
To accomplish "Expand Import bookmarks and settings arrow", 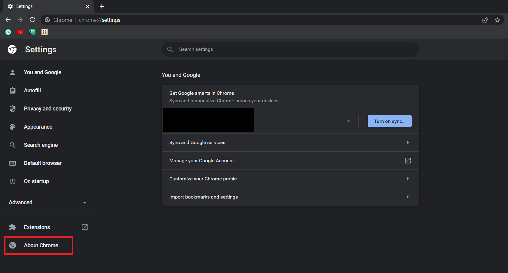I will [x=408, y=197].
